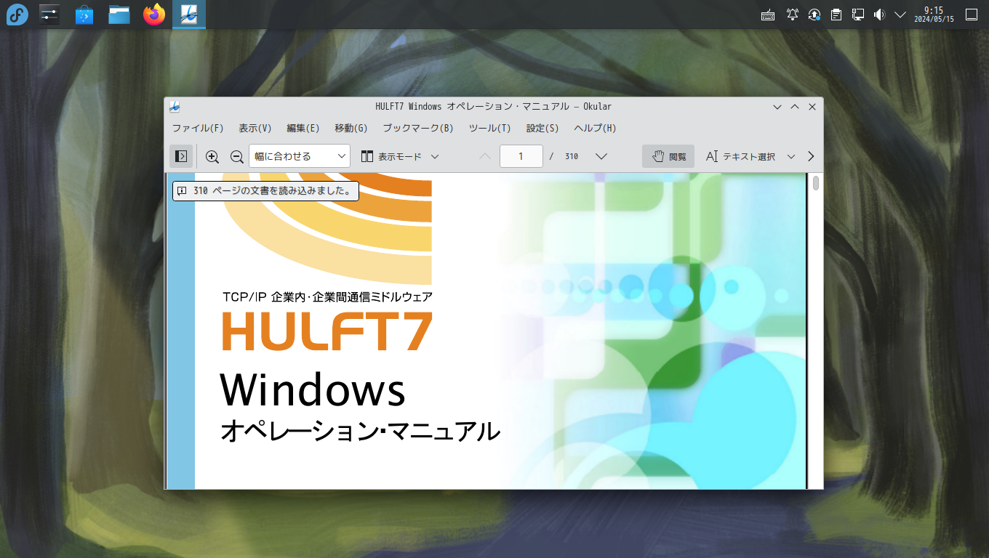989x558 pixels.
Task: Show more toolbar items chevron
Action: point(812,156)
